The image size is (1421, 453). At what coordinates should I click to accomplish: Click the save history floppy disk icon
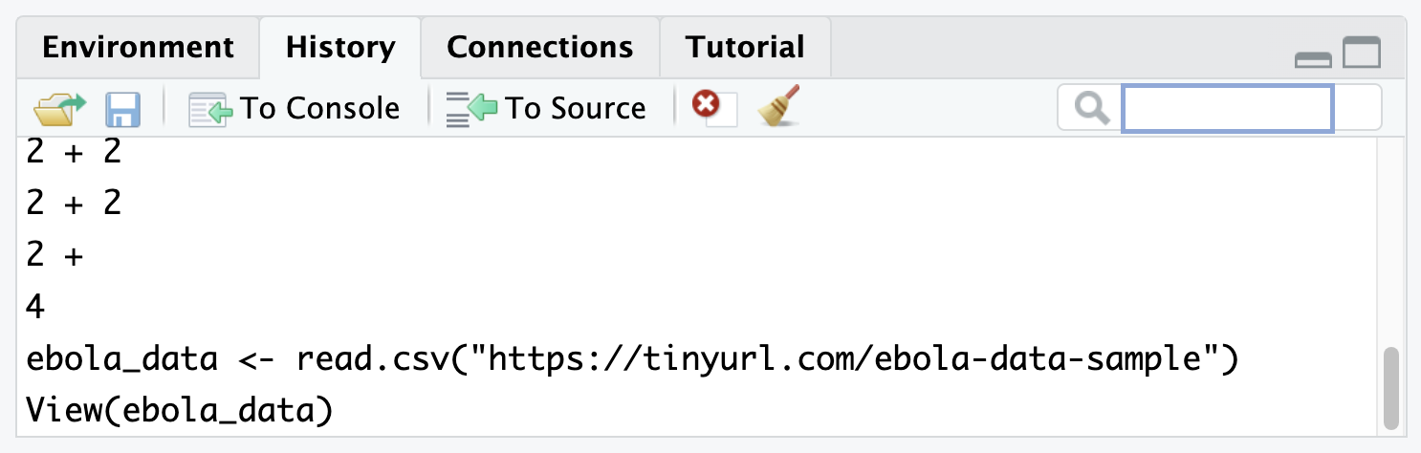[123, 109]
